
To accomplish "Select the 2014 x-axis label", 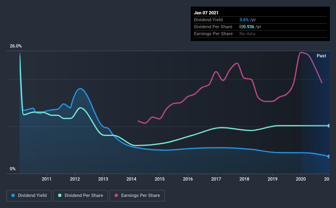I will (x=131, y=179).
